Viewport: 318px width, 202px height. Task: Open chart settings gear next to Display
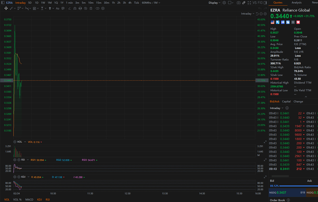224,3
